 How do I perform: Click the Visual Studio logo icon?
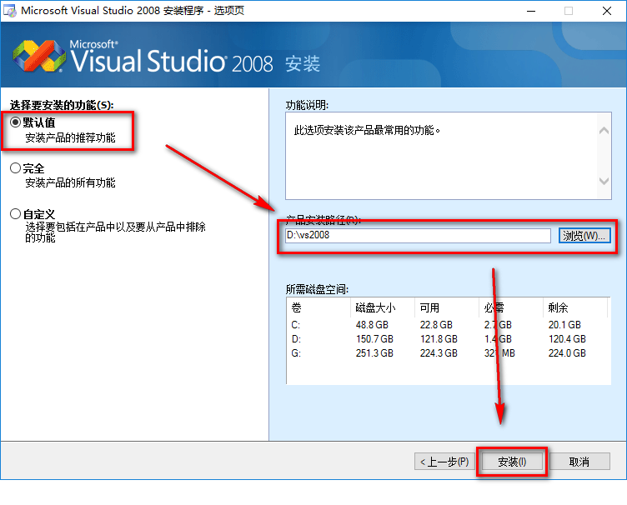(39, 56)
